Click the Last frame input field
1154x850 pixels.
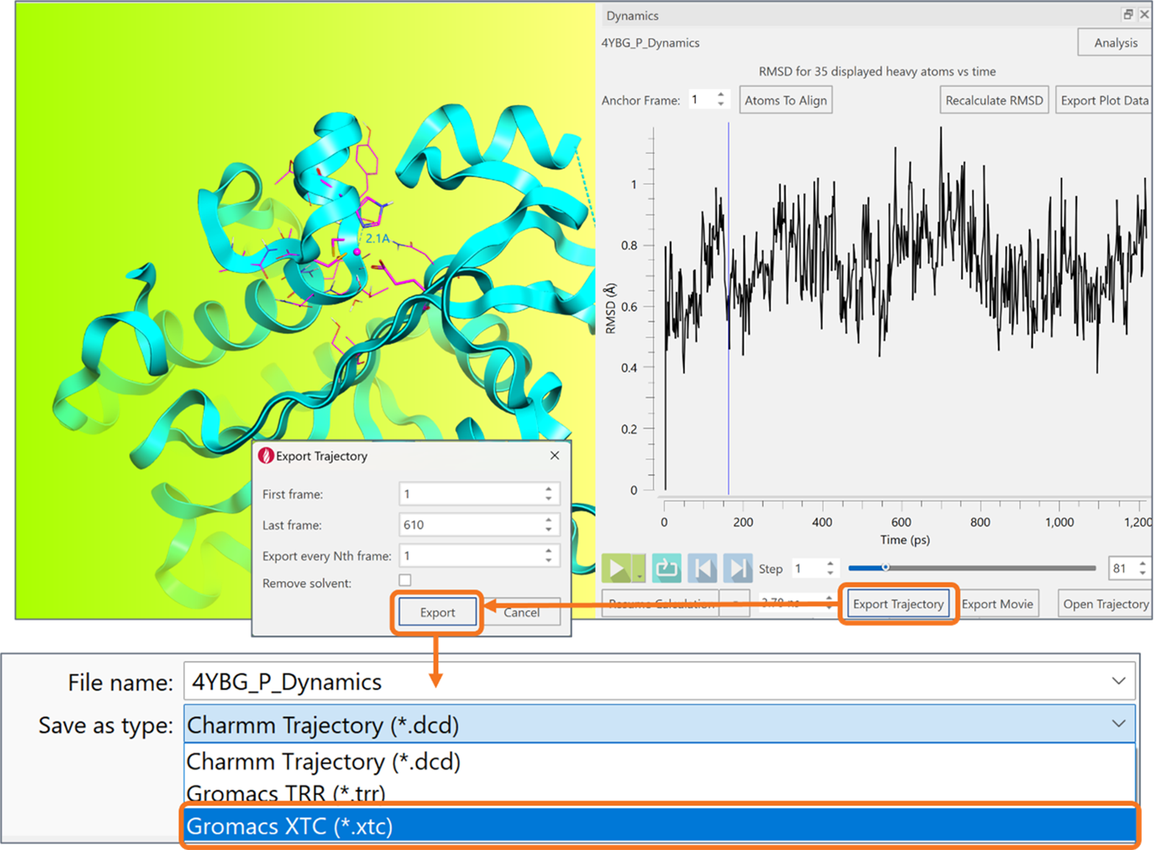470,525
